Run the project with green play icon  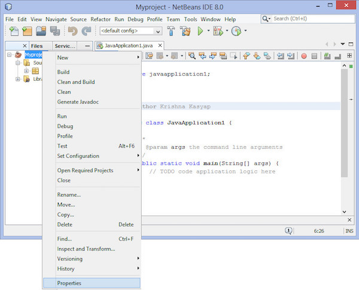point(200,31)
